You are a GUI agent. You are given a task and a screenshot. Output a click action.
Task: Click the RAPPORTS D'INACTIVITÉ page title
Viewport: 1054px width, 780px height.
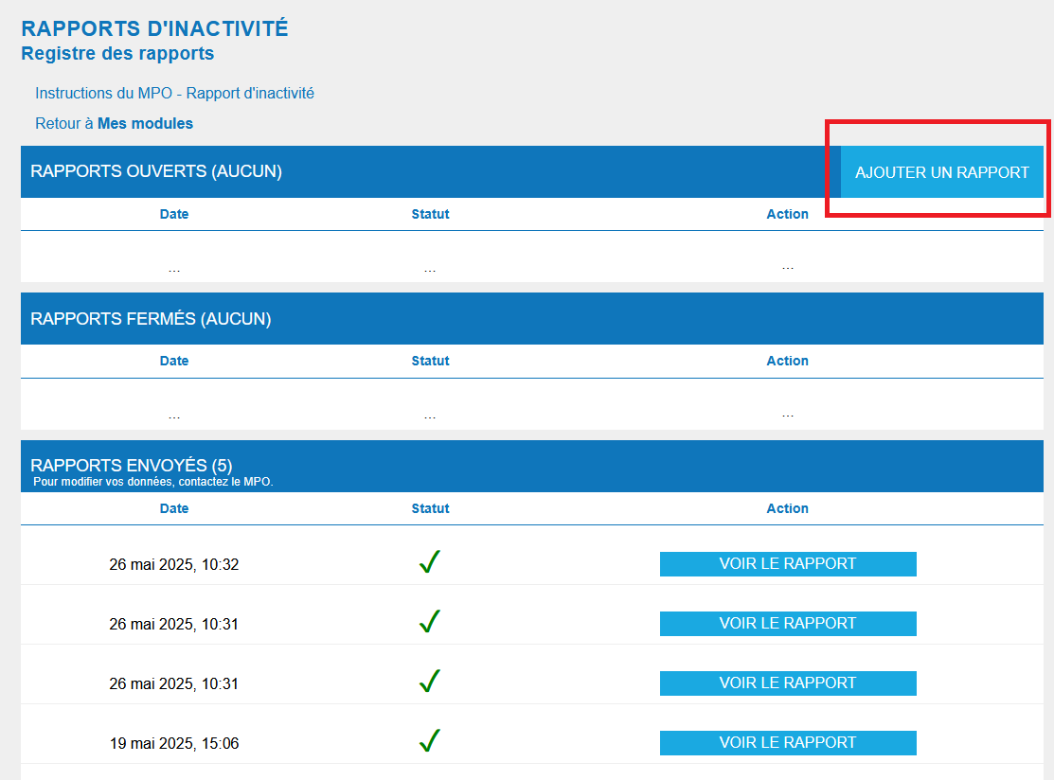(153, 28)
